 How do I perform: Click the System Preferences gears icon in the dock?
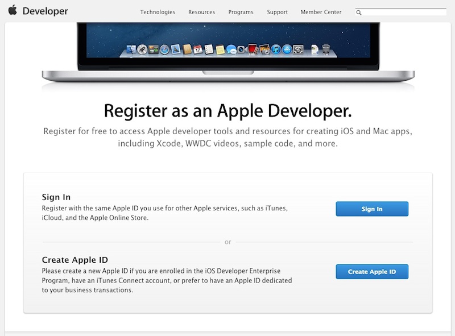coord(299,48)
